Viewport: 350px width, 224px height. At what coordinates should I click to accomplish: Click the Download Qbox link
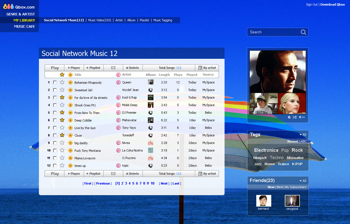[x=333, y=4]
